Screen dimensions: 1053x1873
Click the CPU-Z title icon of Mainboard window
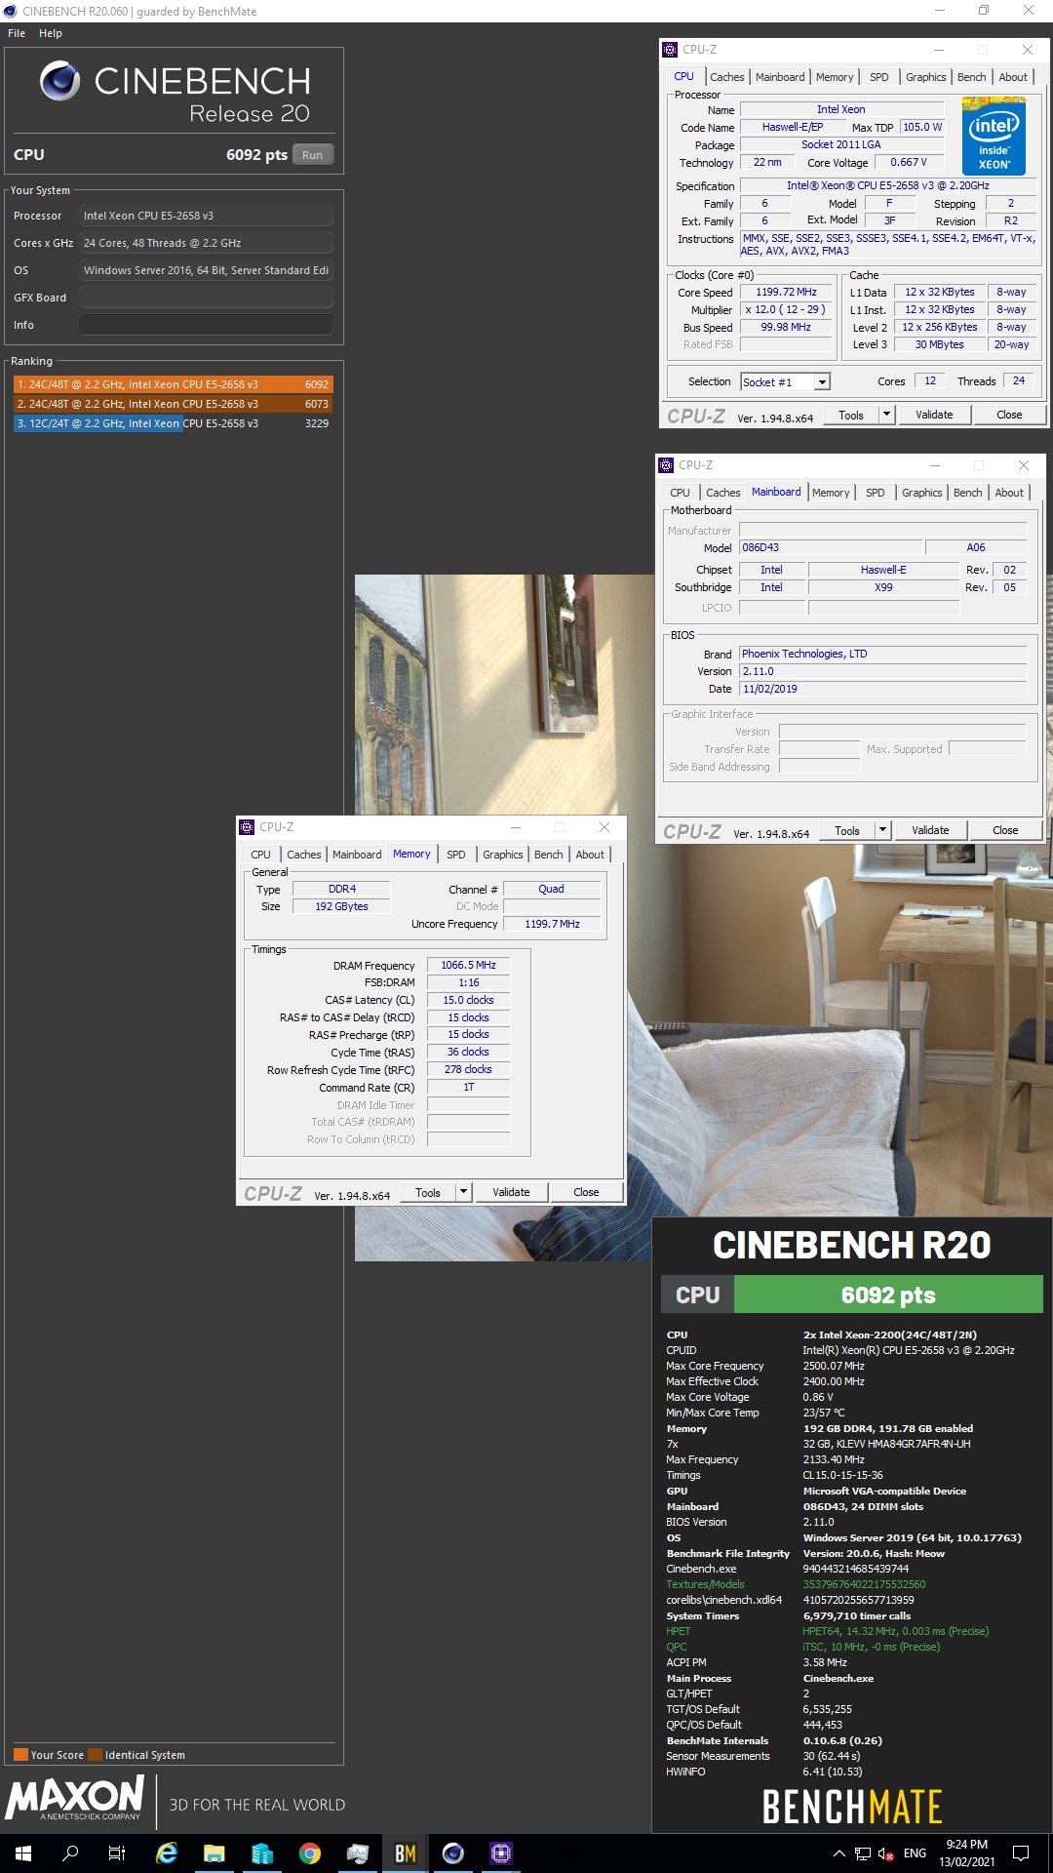(666, 465)
